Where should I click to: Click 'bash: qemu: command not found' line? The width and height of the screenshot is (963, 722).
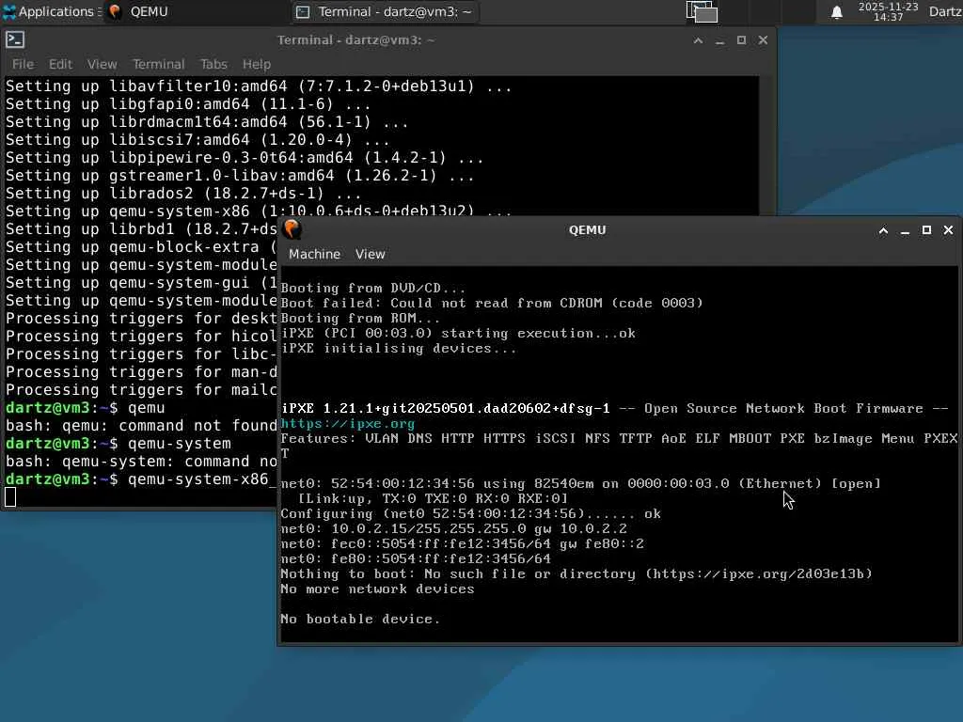(x=141, y=426)
